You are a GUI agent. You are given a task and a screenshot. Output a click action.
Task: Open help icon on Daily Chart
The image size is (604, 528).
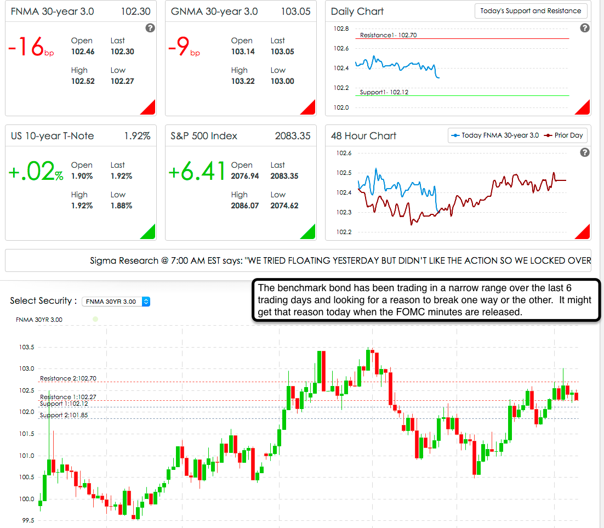[x=585, y=28]
